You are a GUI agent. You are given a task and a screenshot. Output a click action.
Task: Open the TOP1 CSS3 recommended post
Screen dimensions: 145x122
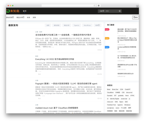(127, 31)
